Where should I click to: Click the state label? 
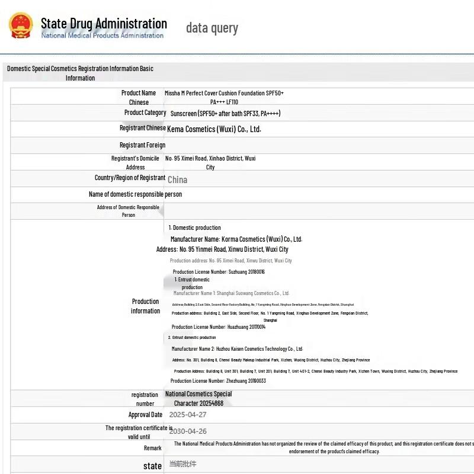[x=153, y=466]
